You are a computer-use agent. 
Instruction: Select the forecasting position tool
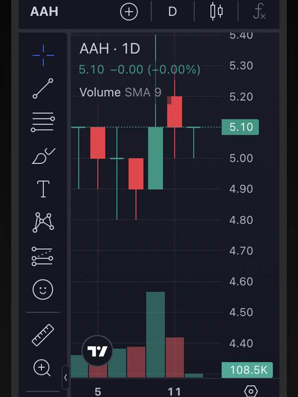coord(42,257)
